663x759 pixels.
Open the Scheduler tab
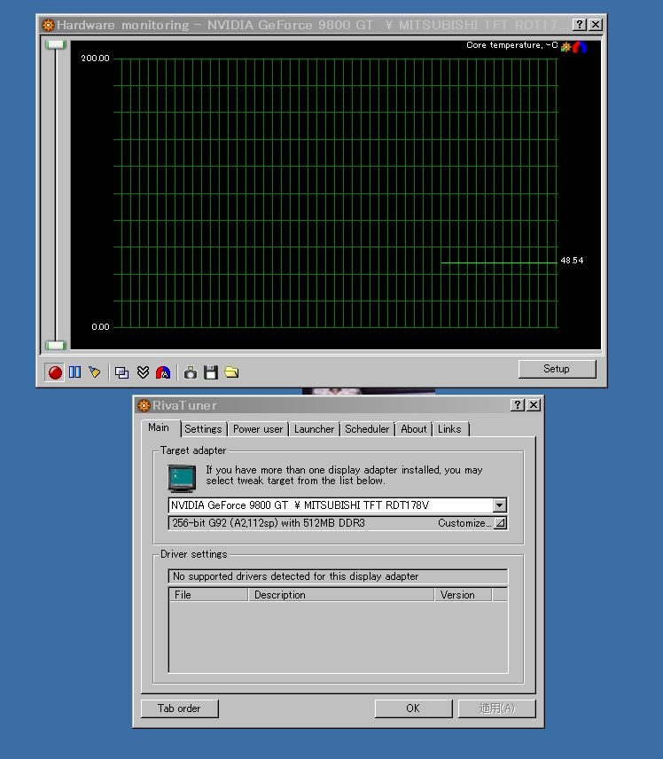(x=367, y=429)
